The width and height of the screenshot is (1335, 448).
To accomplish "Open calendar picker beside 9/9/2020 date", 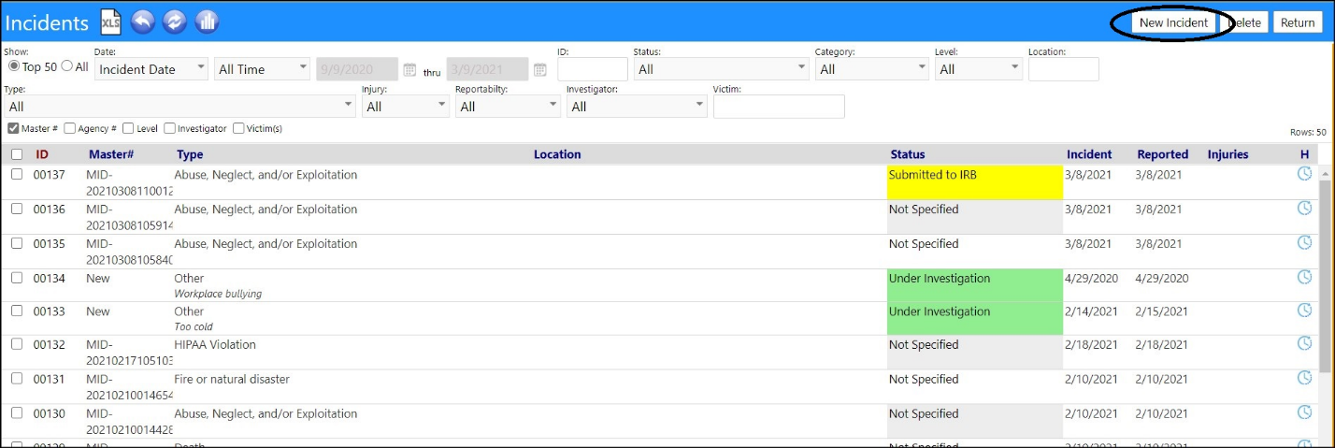I will [x=409, y=69].
